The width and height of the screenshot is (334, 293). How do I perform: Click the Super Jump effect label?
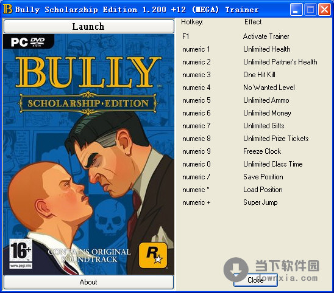(260, 202)
